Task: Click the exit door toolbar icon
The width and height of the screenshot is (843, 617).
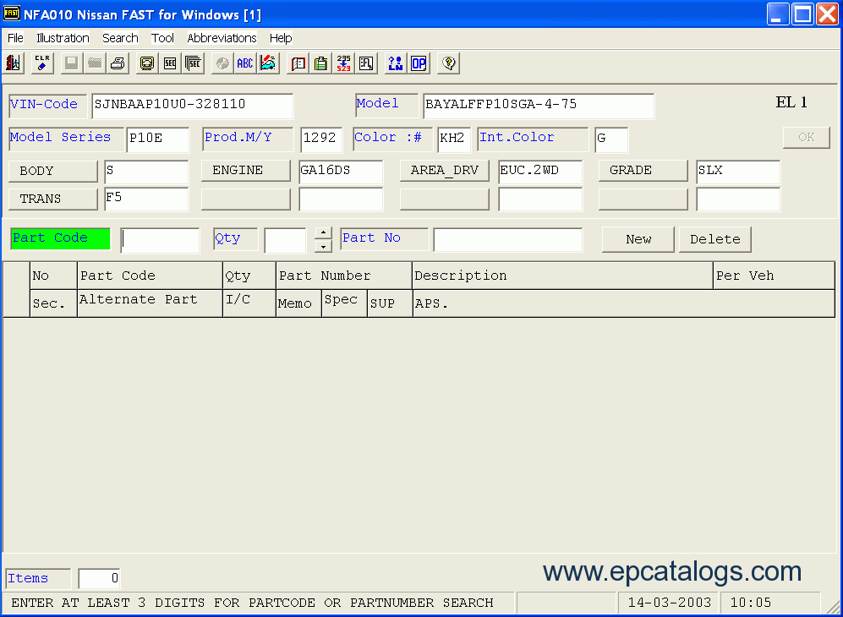Action: point(14,63)
